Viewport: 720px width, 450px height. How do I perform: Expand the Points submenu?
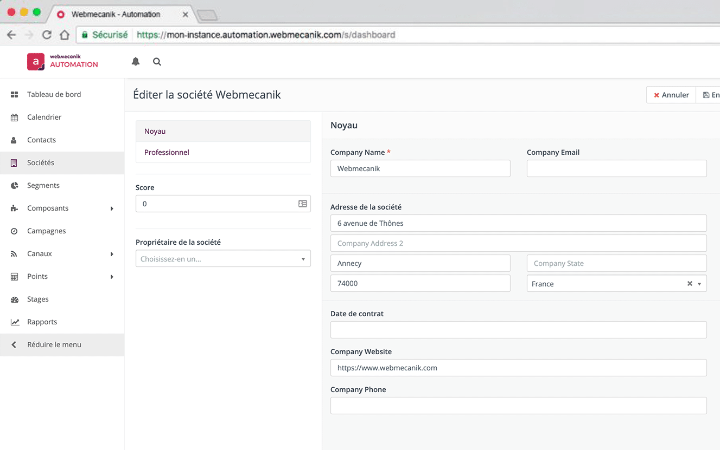tap(112, 277)
